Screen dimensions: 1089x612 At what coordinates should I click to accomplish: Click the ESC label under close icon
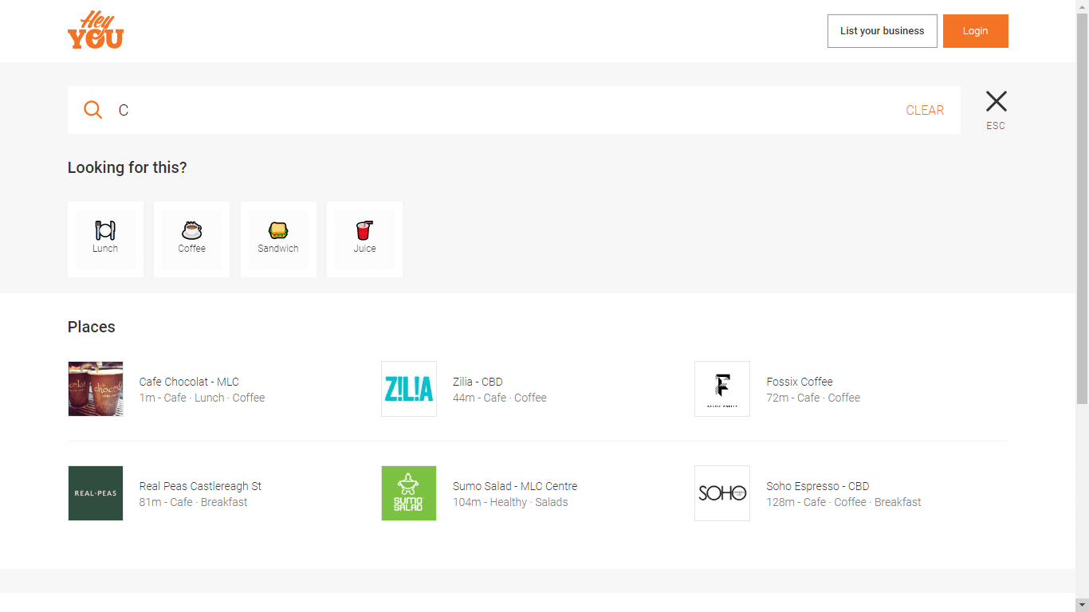tap(996, 126)
